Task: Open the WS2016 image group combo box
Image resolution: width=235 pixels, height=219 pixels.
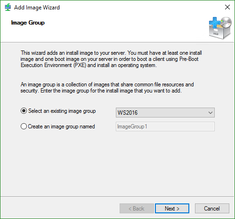Action: click(x=165, y=113)
